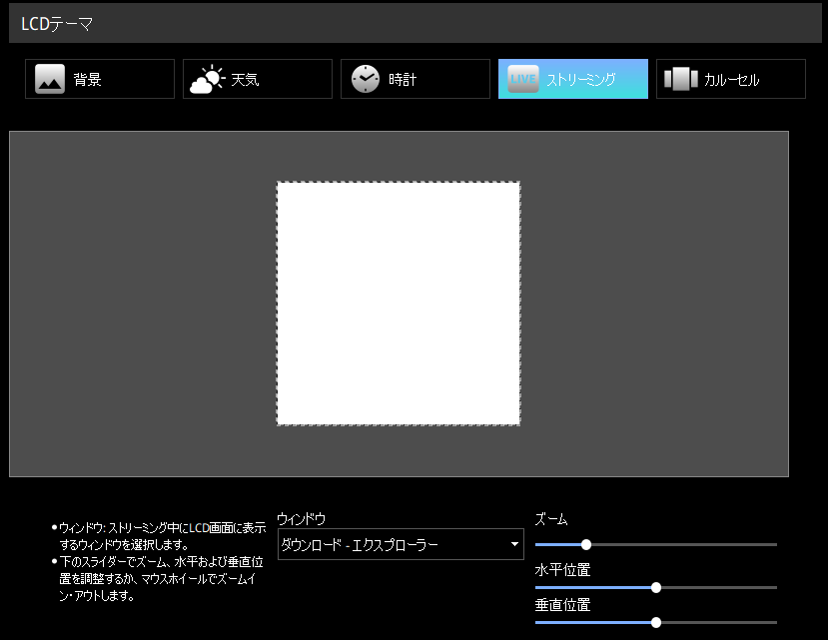The image size is (828, 640).
Task: Click the far right end of 垂直位置 track
Action: click(x=774, y=622)
